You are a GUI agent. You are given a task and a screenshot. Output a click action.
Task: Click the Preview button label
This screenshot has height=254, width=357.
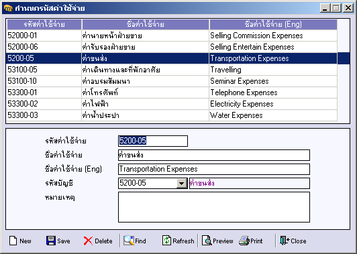click(223, 241)
